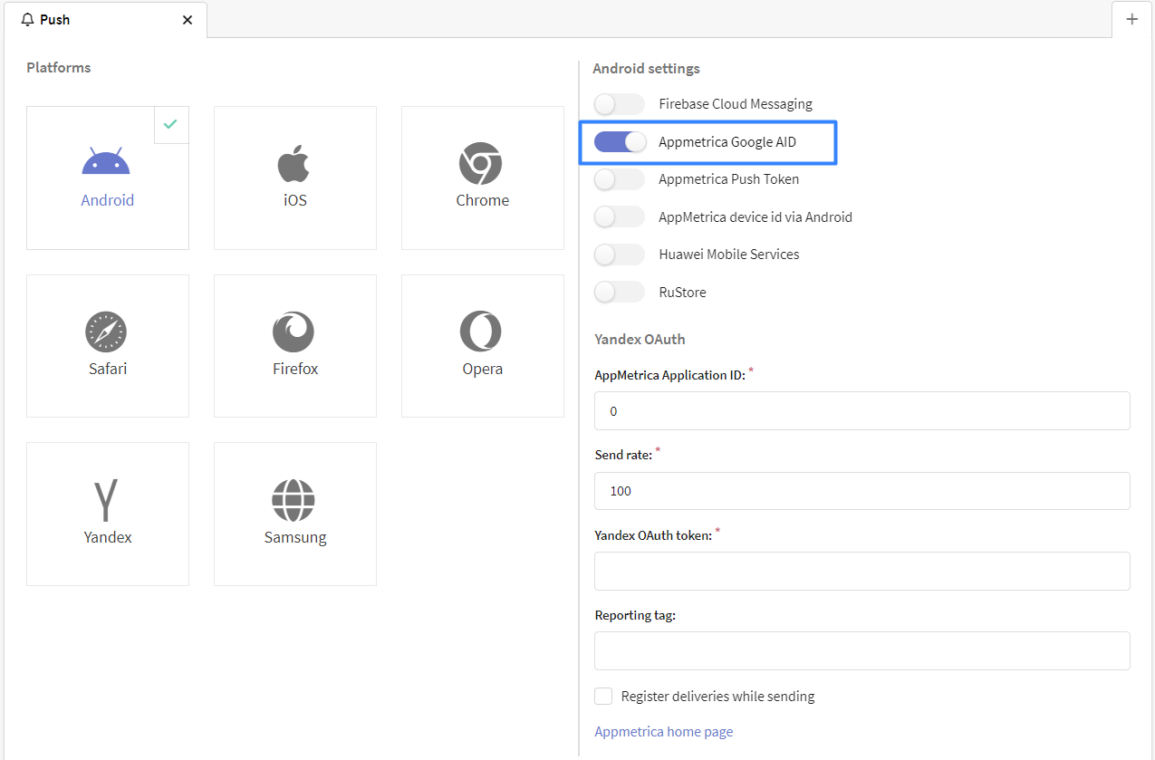Choose the iOS Apple logo tile

point(295,178)
